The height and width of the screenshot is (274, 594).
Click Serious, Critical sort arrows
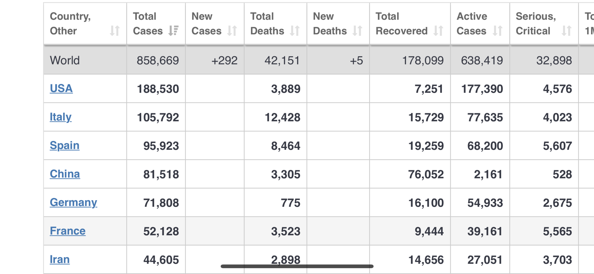(x=566, y=31)
